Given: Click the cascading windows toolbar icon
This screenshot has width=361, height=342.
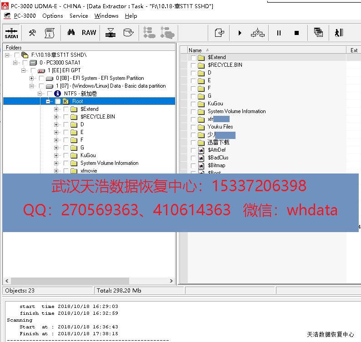Looking at the screenshot, I should click(318, 33).
